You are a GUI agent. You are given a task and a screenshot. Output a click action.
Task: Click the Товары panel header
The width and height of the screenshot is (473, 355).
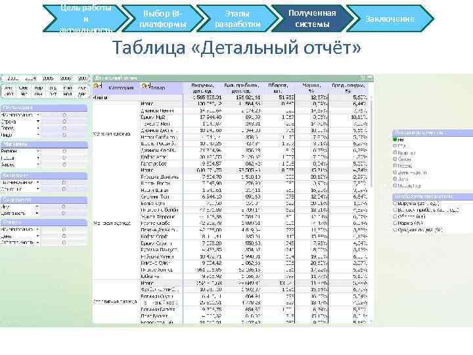click(x=44, y=222)
